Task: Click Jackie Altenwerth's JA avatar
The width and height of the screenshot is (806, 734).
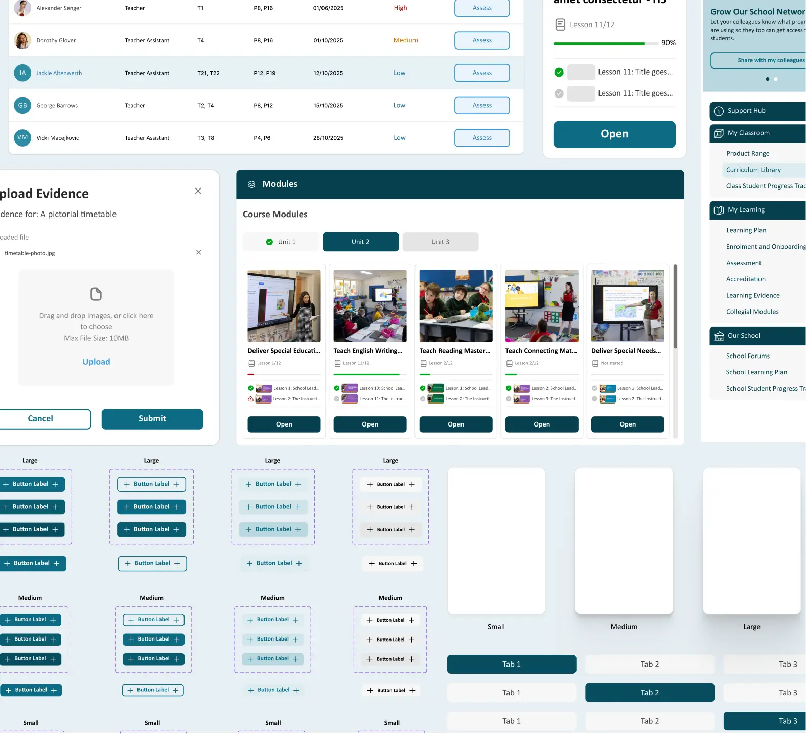Action: point(22,73)
